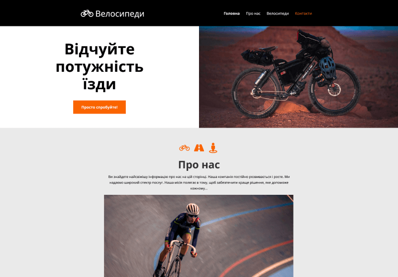398x277 pixels.
Task: Click the racing cyclist's white helmet
Action: coord(193,209)
